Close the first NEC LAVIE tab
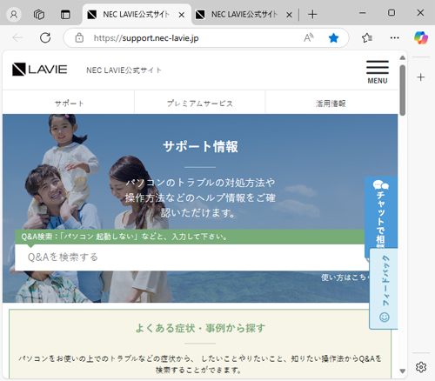This screenshot has height=381, width=435. [182, 15]
